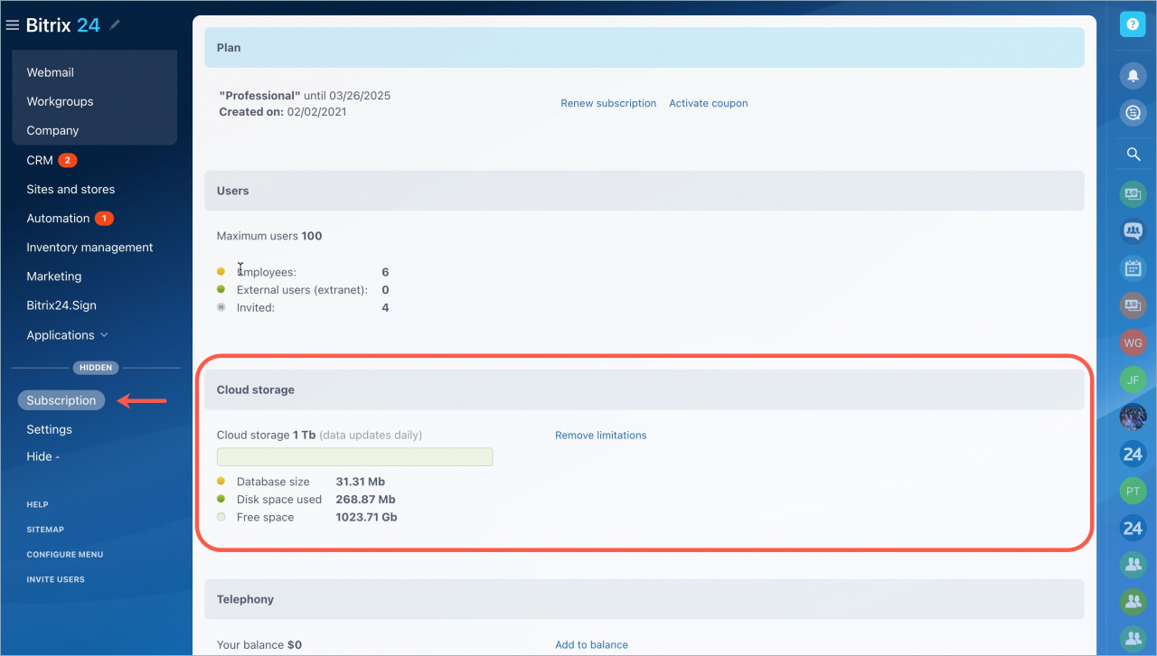Open the PT user avatar chat
This screenshot has width=1157, height=656.
(x=1133, y=491)
